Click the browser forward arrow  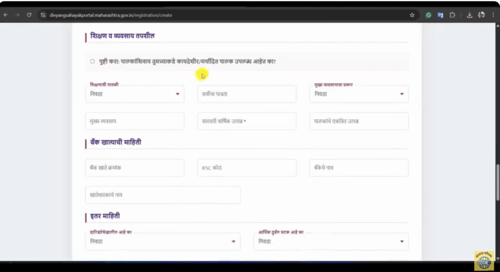coord(18,15)
